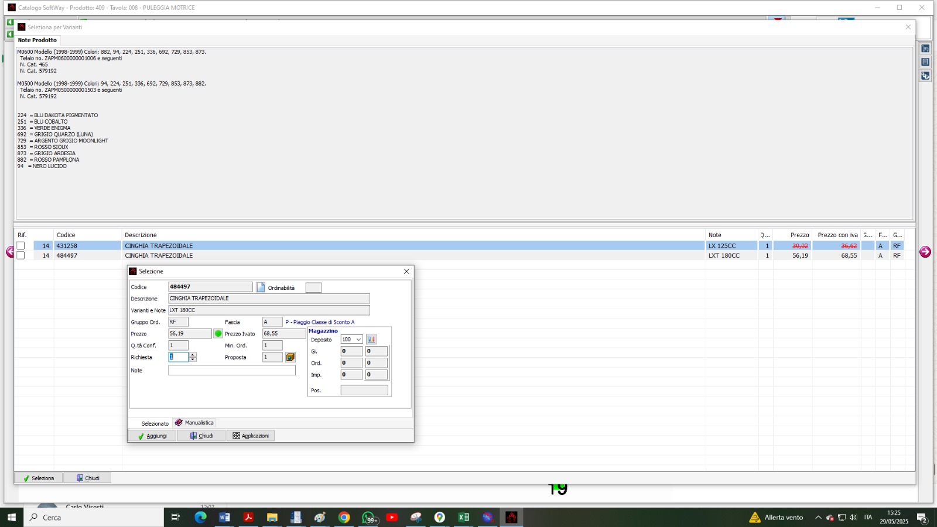Screen dimensions: 937x527
Task: Open WhatsApp from the taskbar
Action: (368, 518)
